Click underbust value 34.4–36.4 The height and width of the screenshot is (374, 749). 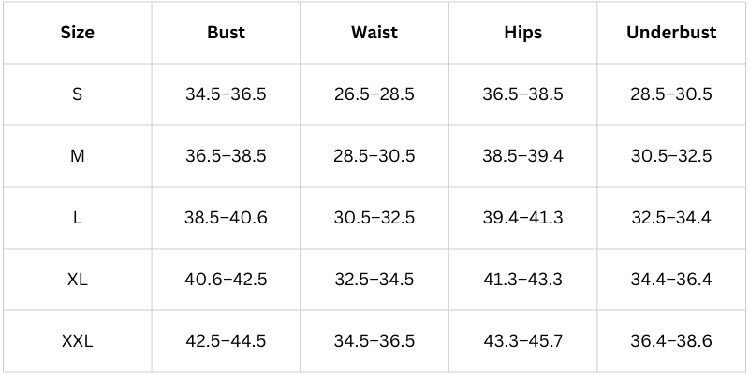pos(670,280)
